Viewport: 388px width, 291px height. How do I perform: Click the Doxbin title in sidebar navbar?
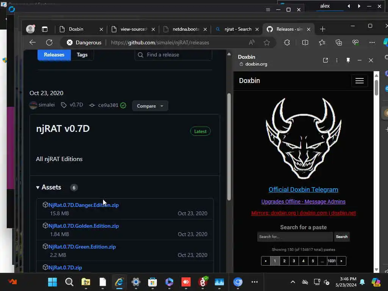tap(249, 81)
